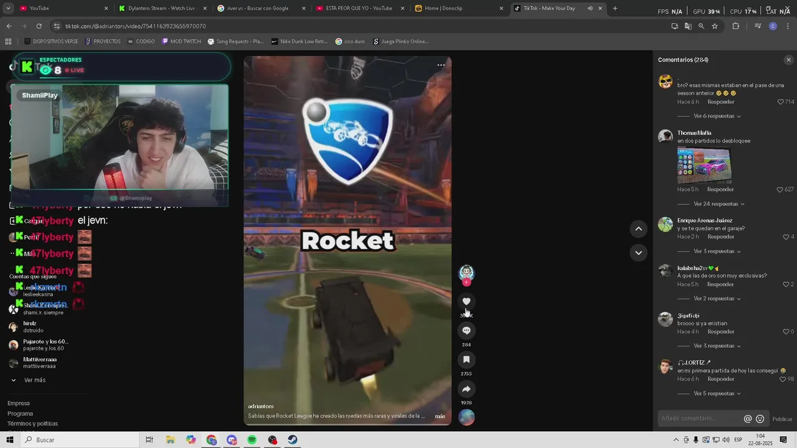
Task: Close the Comentarios panel
Action: 788,60
